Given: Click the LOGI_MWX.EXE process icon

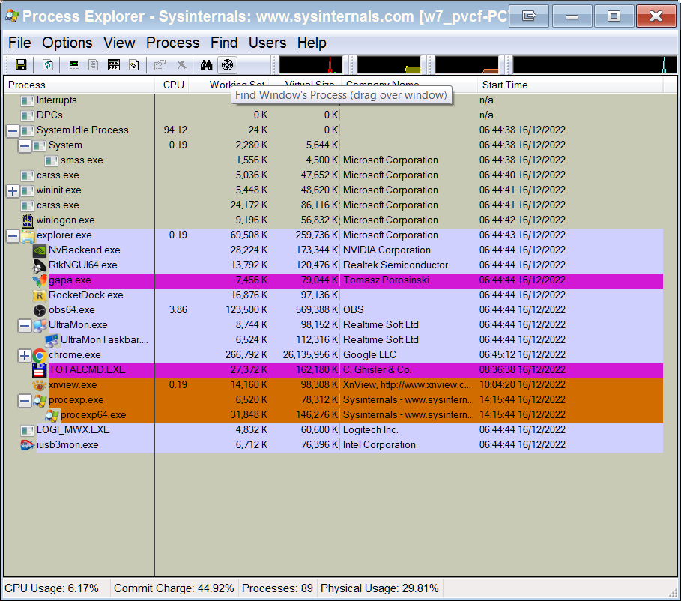Looking at the screenshot, I should (28, 430).
